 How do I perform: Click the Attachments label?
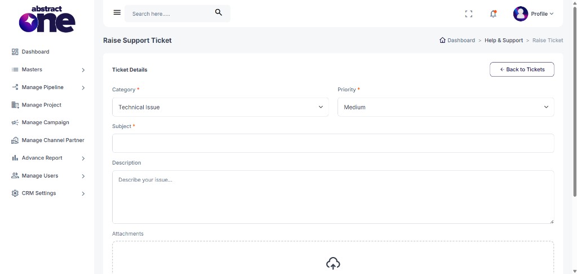pyautogui.click(x=128, y=234)
